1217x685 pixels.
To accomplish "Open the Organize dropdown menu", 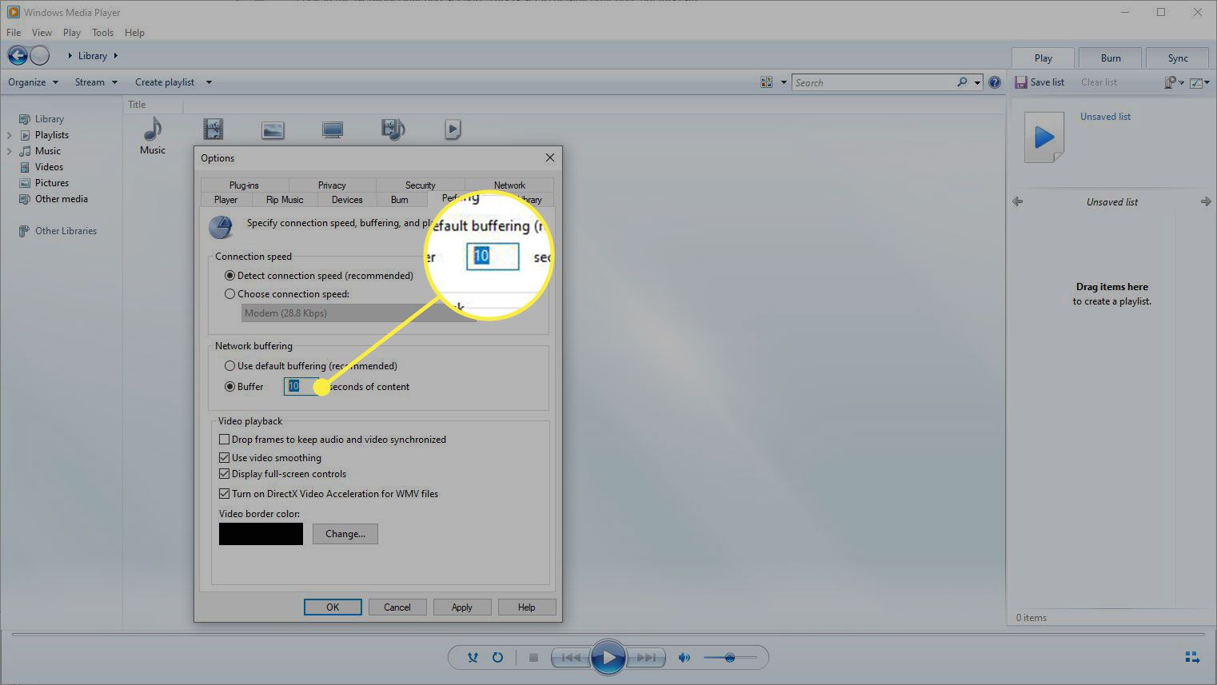I will tap(33, 82).
